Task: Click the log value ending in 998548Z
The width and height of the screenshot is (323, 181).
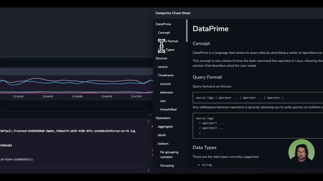Action: (6, 146)
